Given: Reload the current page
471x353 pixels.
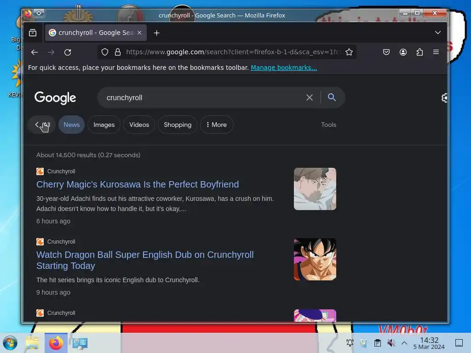Looking at the screenshot, I should click(68, 52).
